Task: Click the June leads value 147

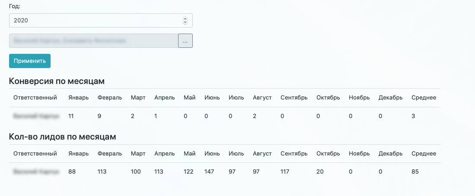Action: click(x=210, y=172)
